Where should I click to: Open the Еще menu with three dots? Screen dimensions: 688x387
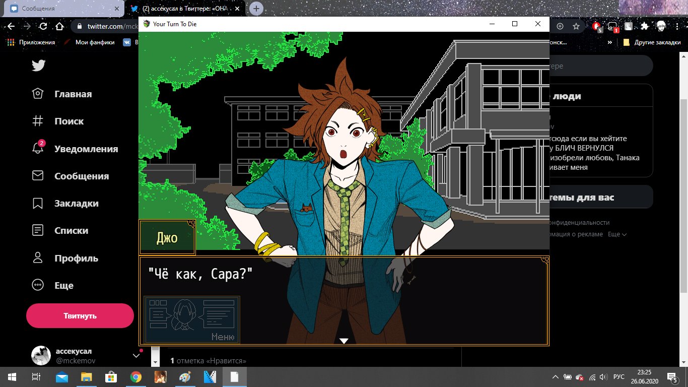click(x=52, y=286)
